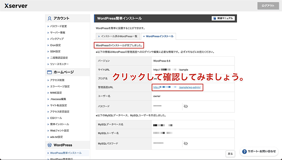Image resolution: width=282 pixels, height=160 pixels.
Task: Click the owner username value
Action: [x=157, y=96]
